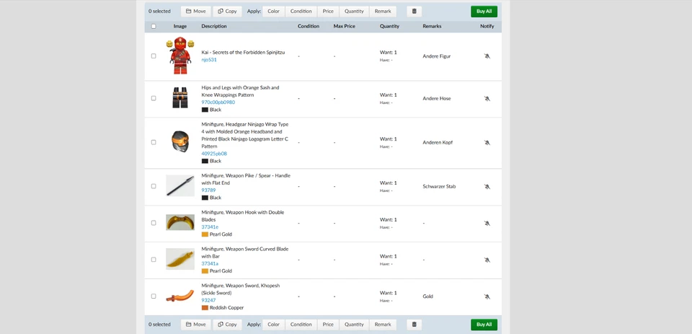Click the Description column header
Image resolution: width=692 pixels, height=334 pixels.
214,26
